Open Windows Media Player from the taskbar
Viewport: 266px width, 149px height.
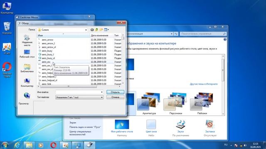pyautogui.click(x=41, y=145)
